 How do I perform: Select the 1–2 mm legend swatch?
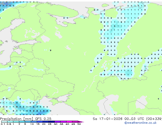coord(16,122)
